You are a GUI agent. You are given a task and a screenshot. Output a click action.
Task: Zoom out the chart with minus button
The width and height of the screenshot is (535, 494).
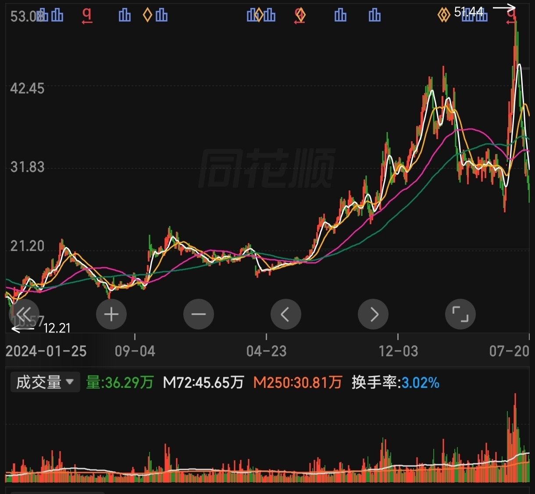(x=199, y=314)
